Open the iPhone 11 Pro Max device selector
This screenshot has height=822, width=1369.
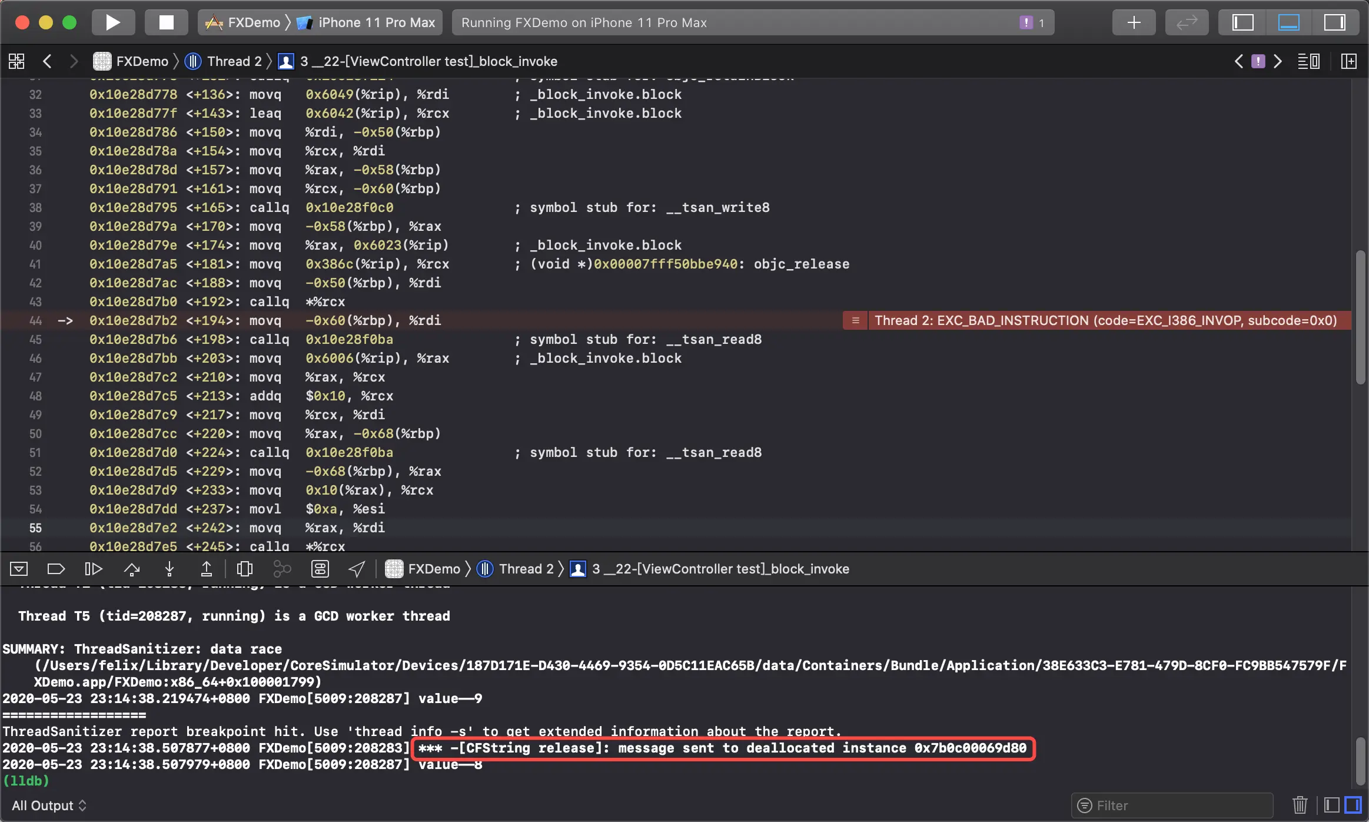(376, 22)
